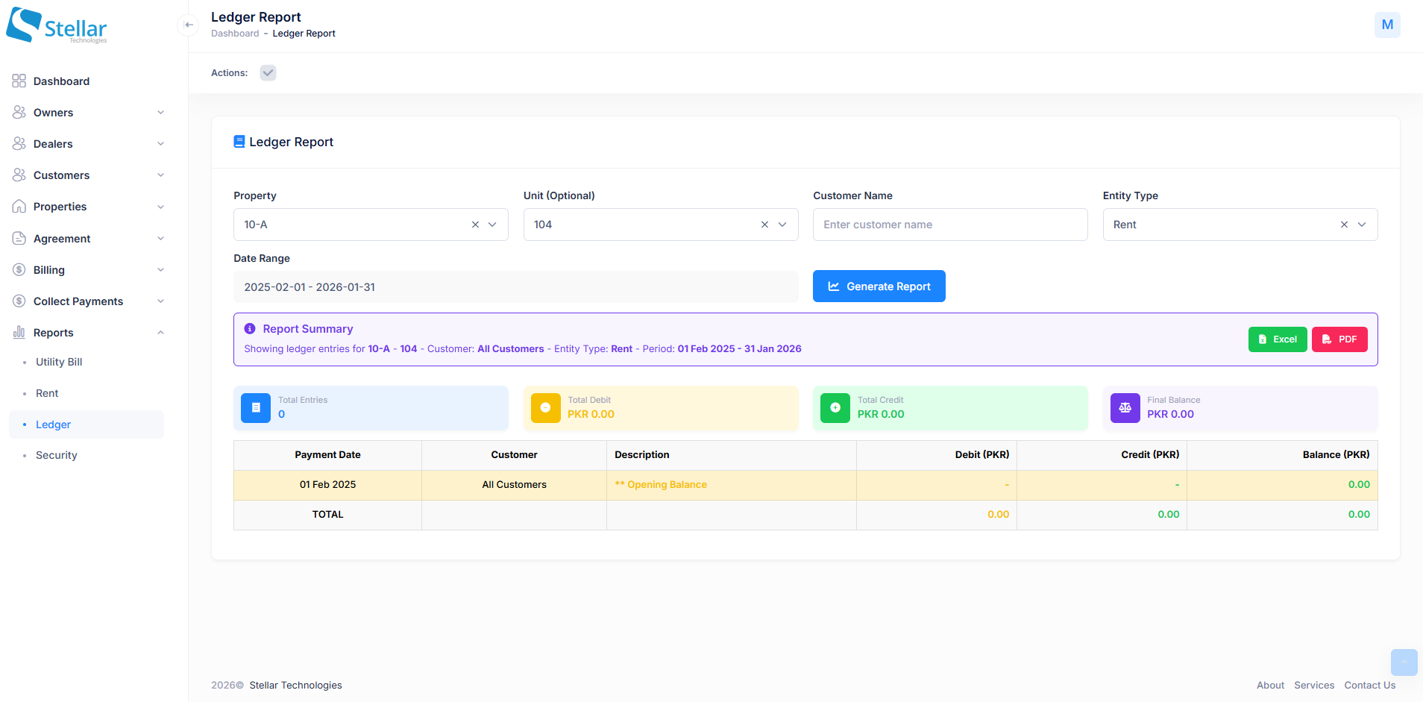The width and height of the screenshot is (1423, 702).
Task: Click the Reports chart icon
Action: click(x=19, y=332)
